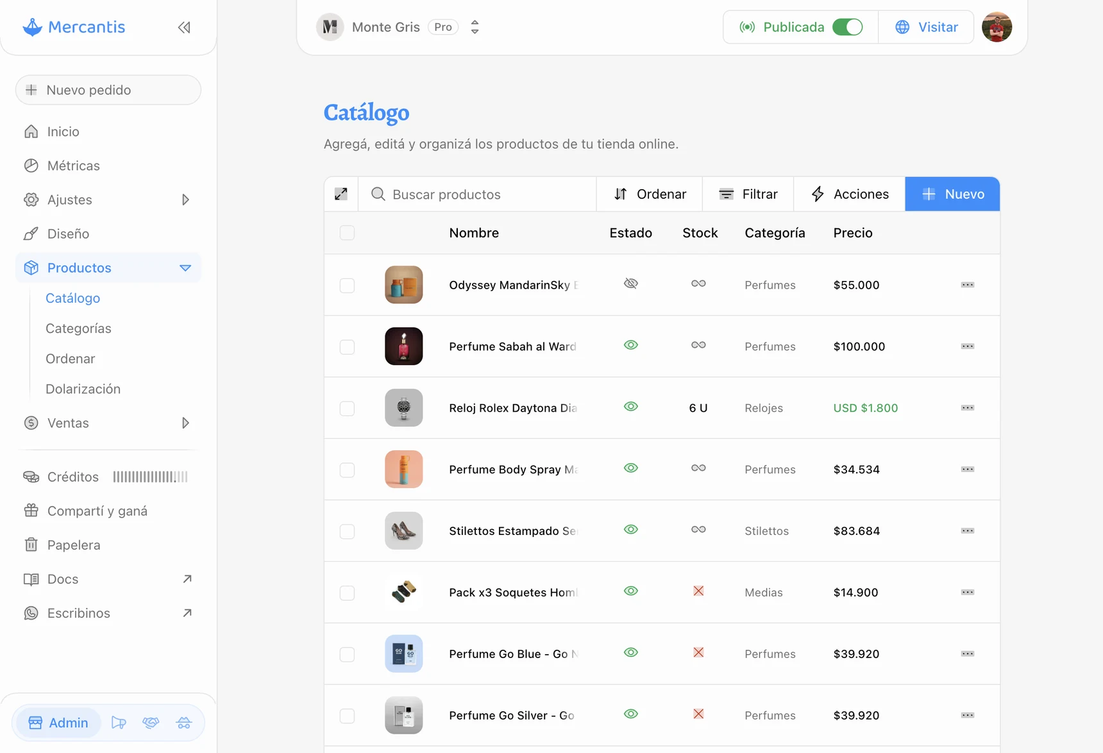
Task: Toggle hidden-eye visibility of Odyssey MandarinSky
Action: point(631,283)
